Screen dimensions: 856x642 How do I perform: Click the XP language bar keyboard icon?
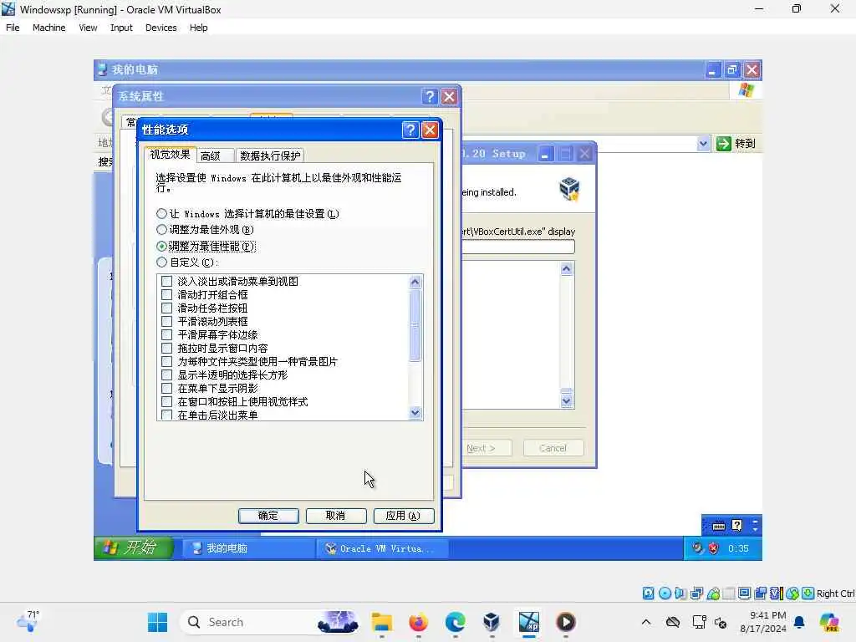tap(718, 527)
